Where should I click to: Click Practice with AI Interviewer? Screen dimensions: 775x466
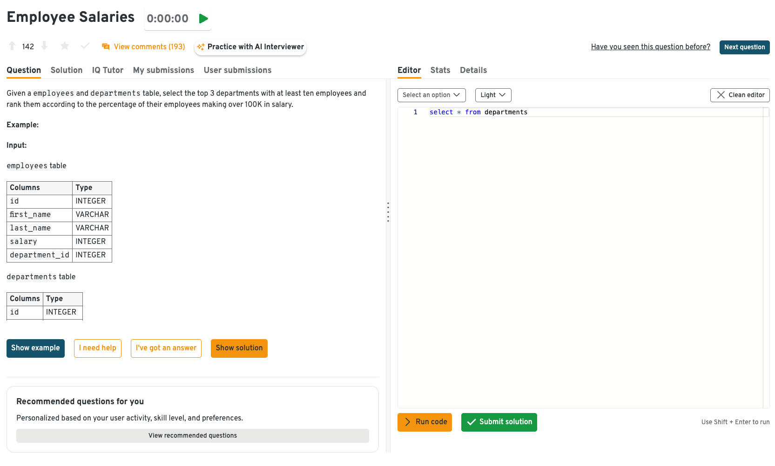point(250,47)
